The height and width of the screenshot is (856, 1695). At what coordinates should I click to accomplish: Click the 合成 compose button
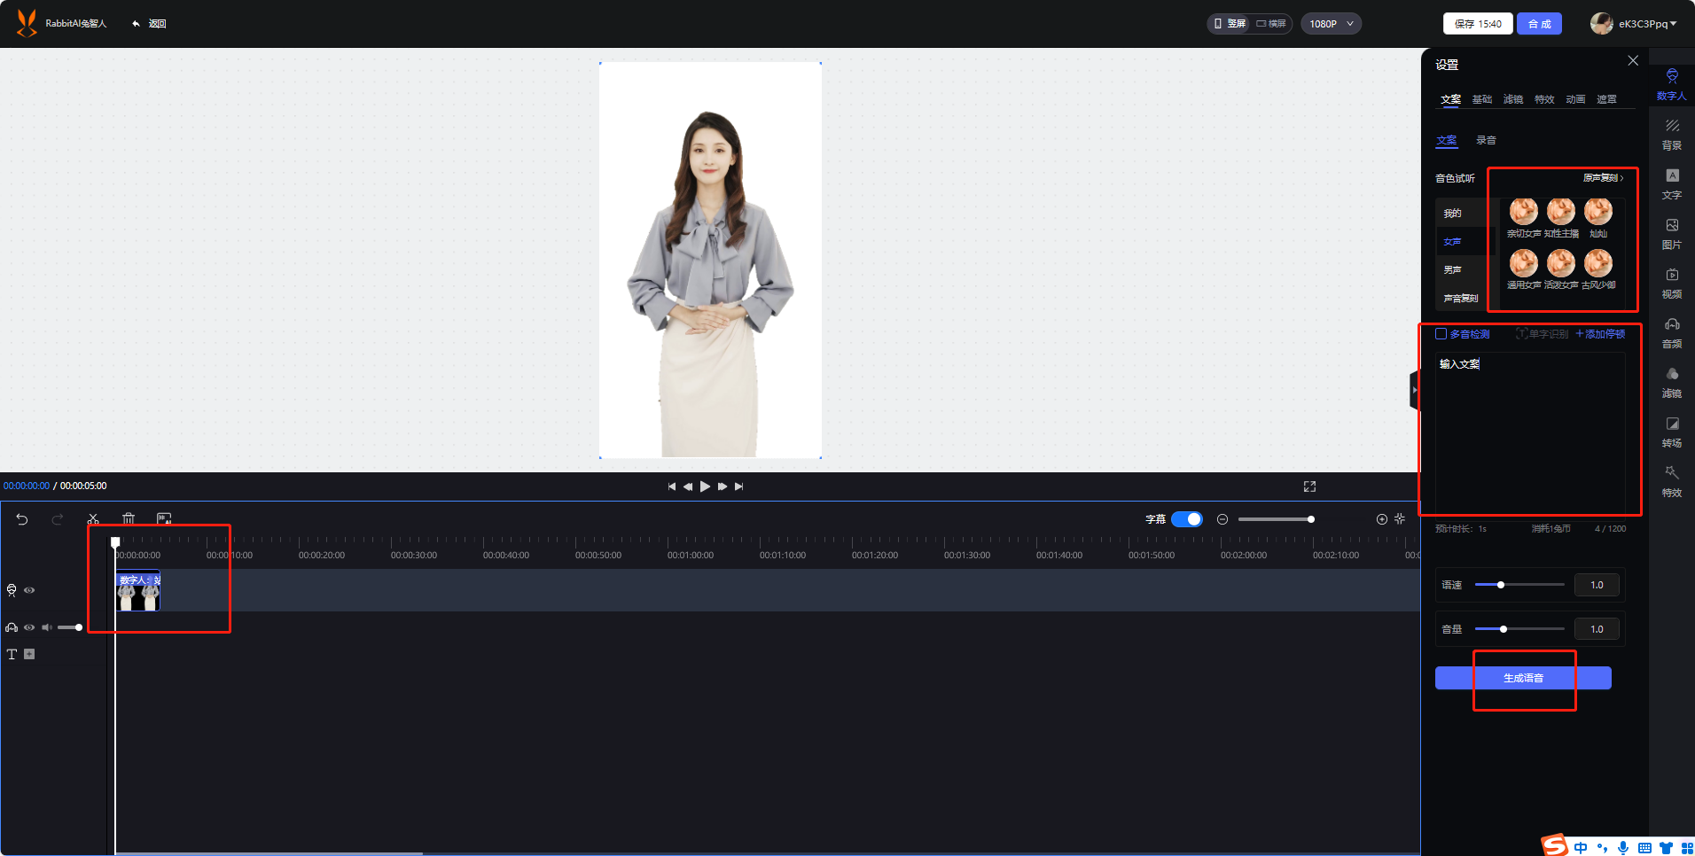click(1539, 24)
